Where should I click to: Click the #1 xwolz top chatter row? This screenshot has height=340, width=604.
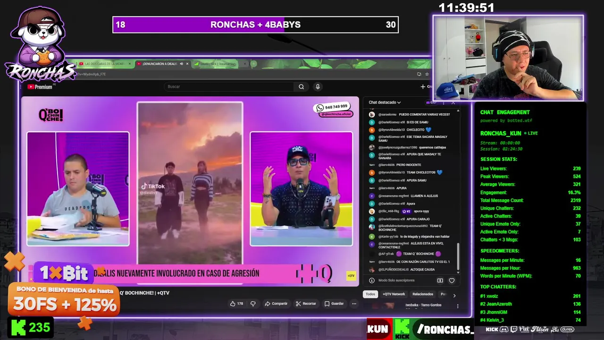(530, 296)
